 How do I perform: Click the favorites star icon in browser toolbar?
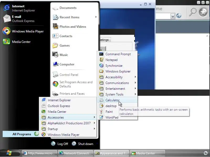coord(203,12)
